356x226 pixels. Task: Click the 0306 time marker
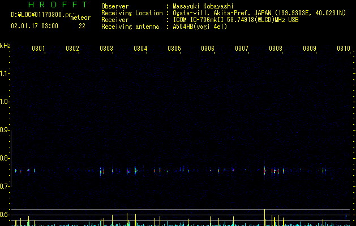coord(208,48)
